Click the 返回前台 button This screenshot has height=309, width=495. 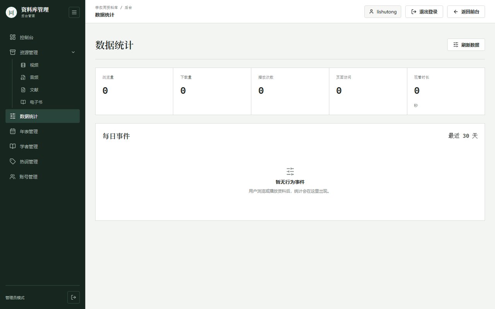(x=466, y=12)
